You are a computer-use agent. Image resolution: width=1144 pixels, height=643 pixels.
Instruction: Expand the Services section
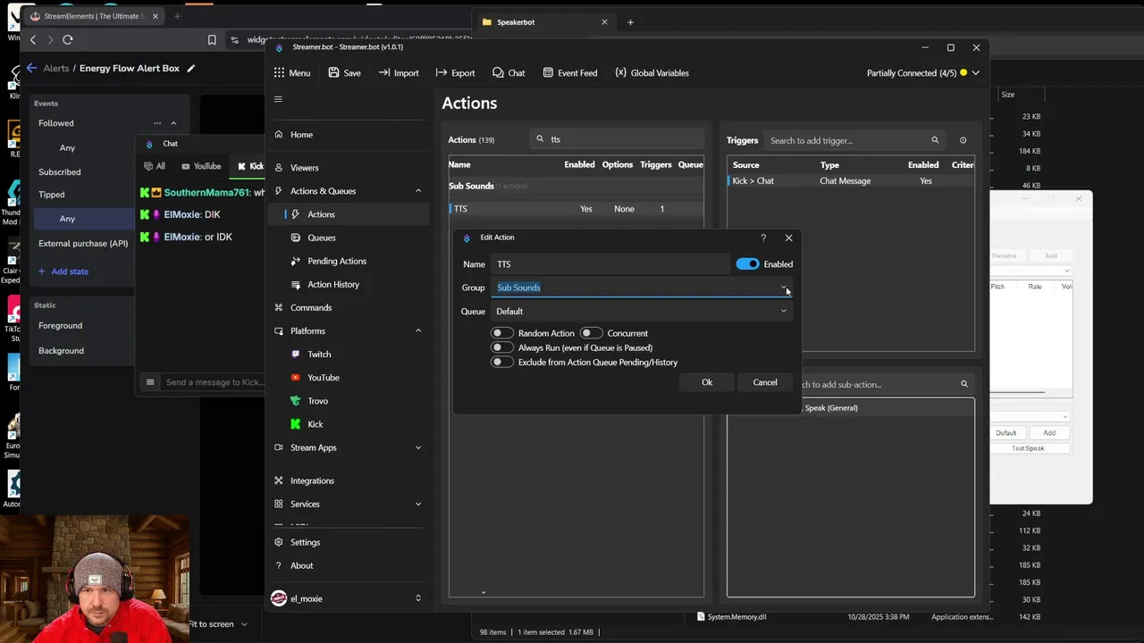[x=417, y=504]
